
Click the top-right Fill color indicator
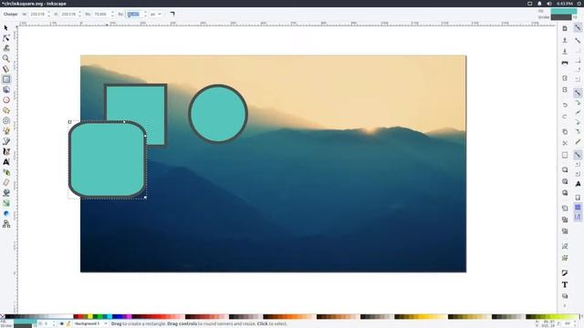(564, 11)
